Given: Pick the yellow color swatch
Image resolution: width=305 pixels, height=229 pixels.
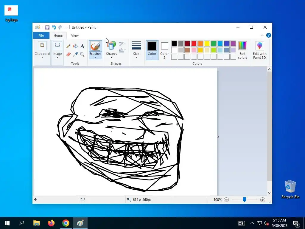Looking at the screenshot, I should pyautogui.click(x=207, y=44).
